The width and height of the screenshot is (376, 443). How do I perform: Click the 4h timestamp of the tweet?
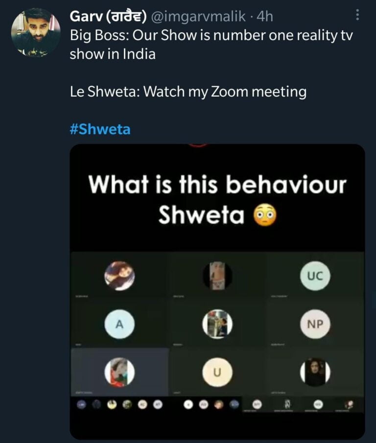[265, 17]
